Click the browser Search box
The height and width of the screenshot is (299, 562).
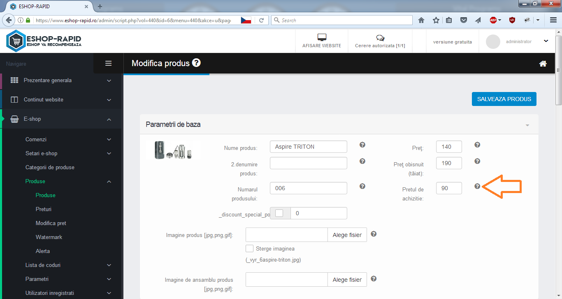[x=342, y=20]
